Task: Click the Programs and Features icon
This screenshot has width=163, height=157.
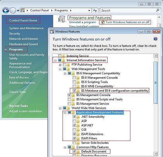Action: pyautogui.click(x=62, y=19)
